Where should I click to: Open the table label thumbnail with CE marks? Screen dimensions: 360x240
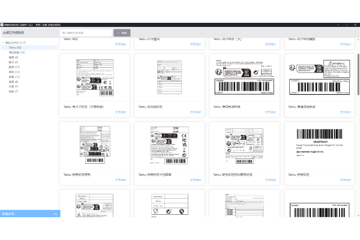tap(95, 77)
